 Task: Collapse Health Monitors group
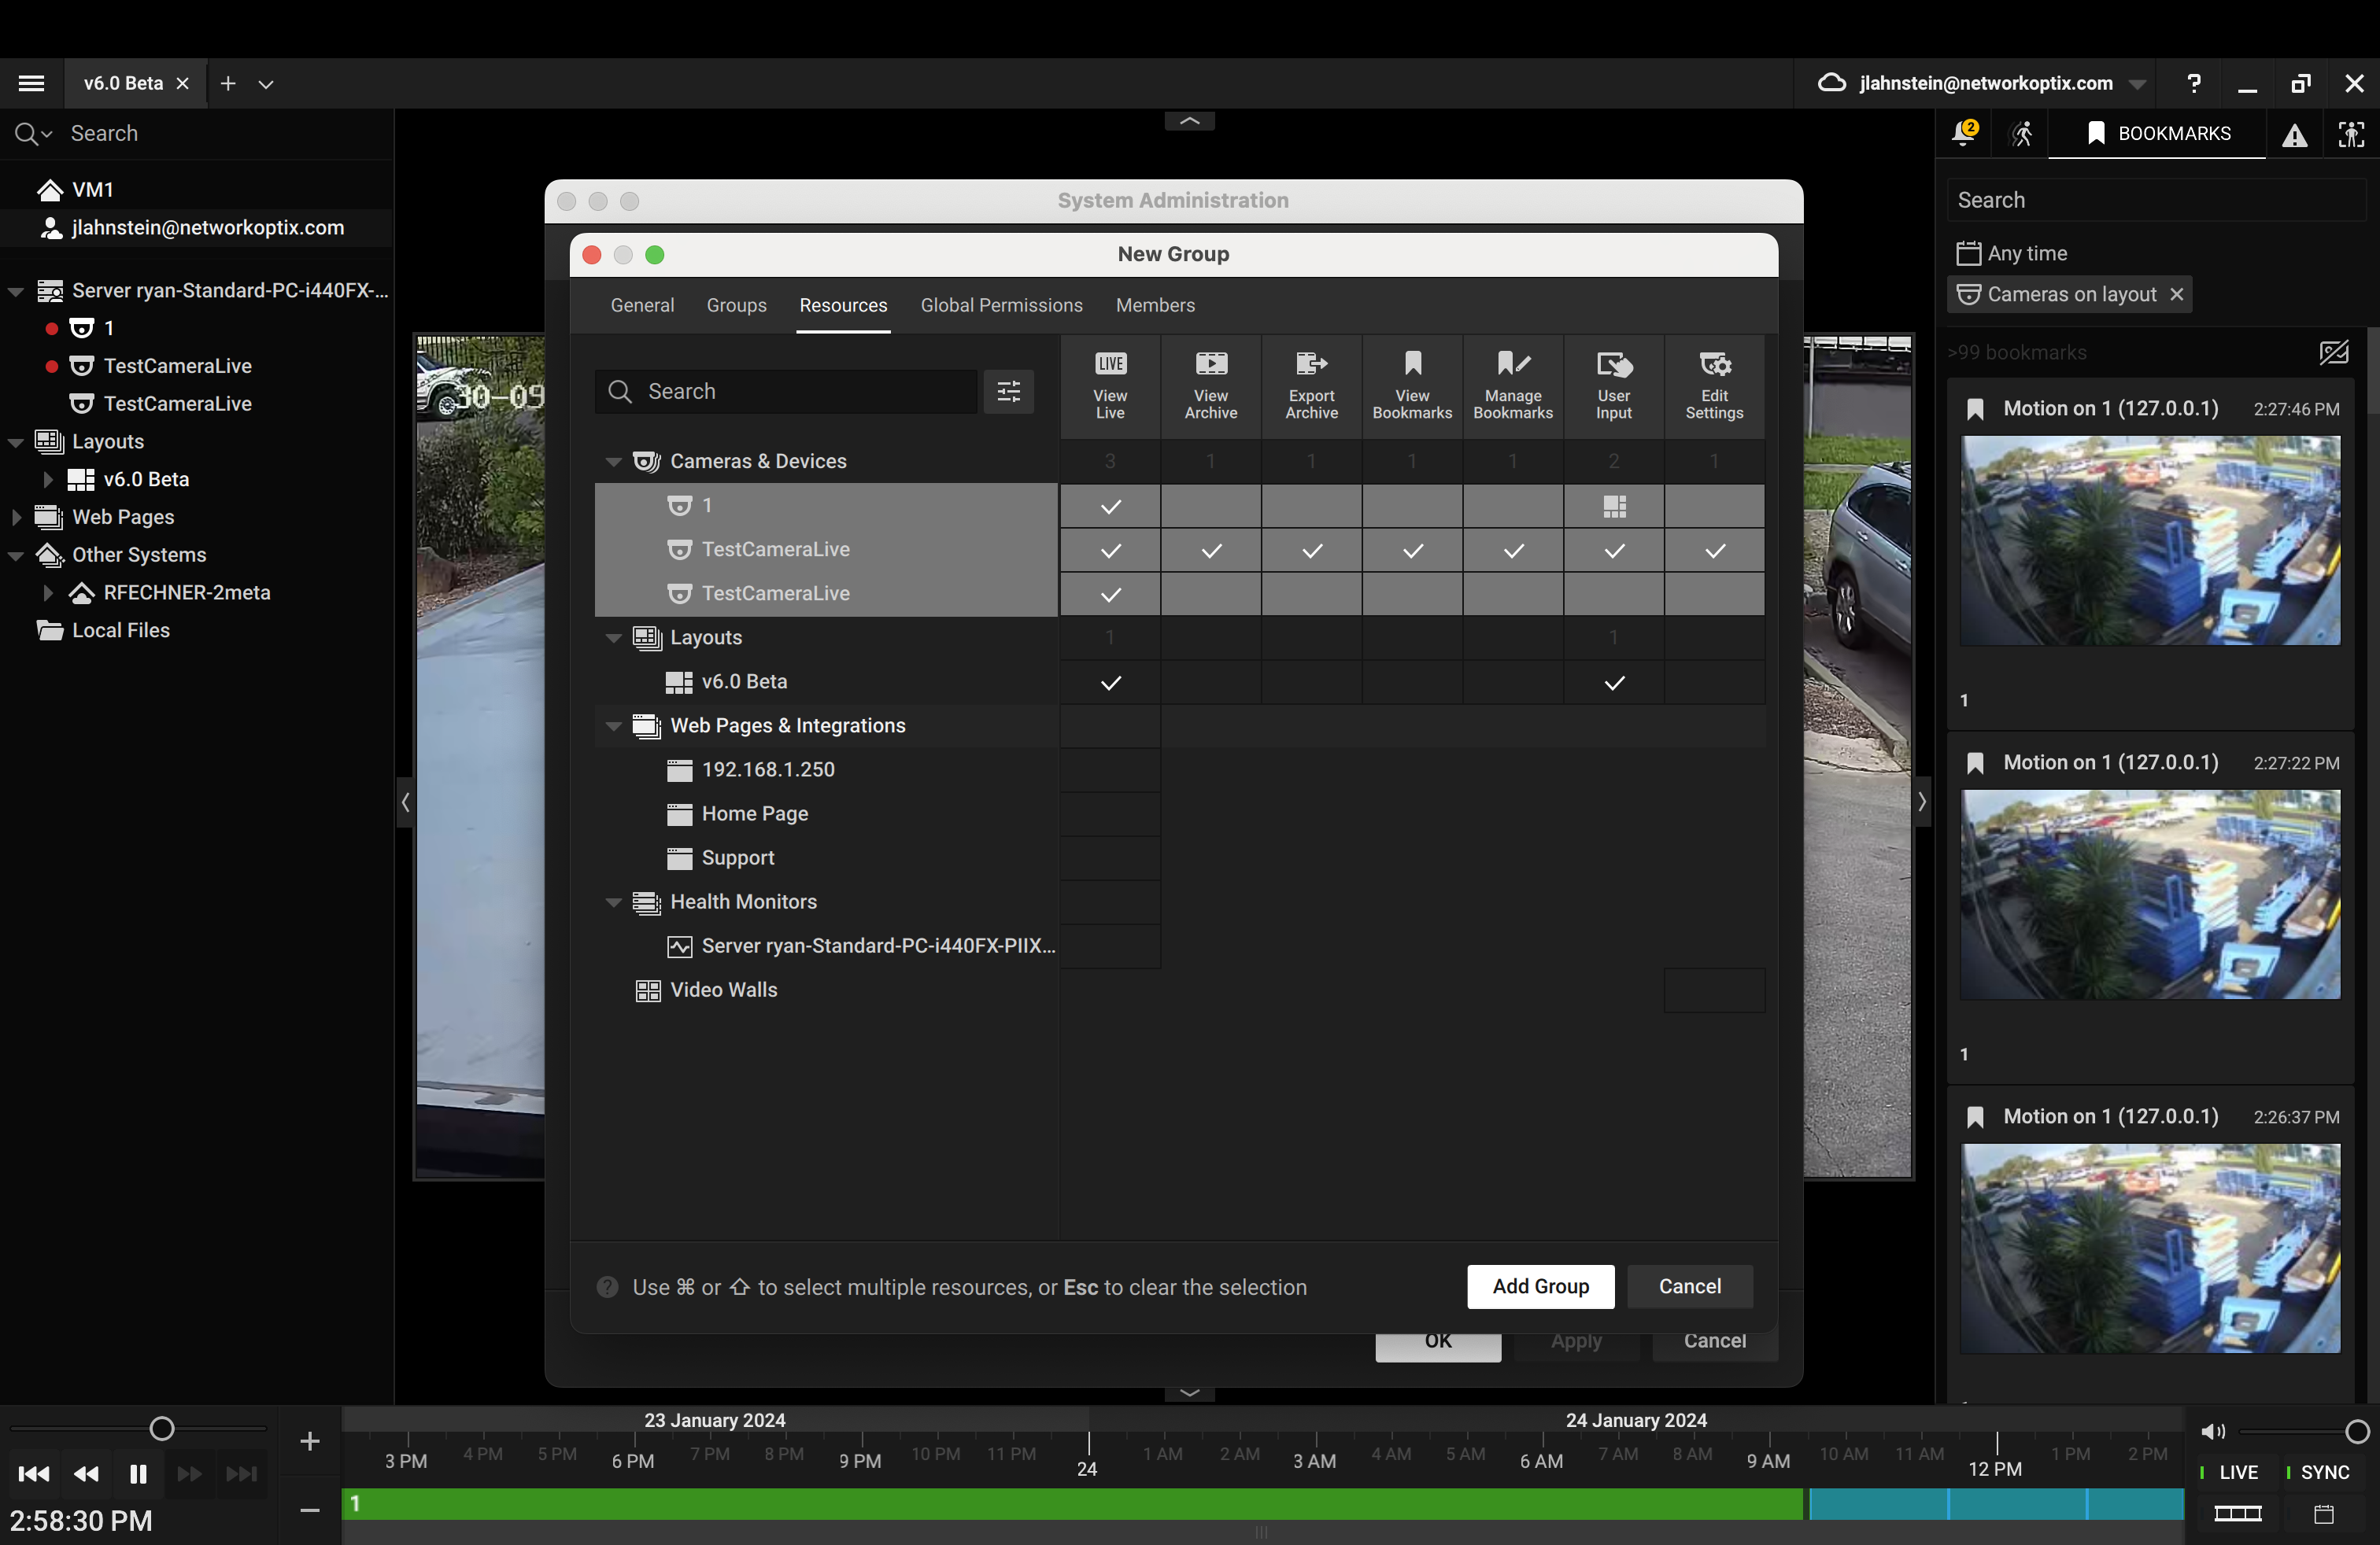(613, 902)
